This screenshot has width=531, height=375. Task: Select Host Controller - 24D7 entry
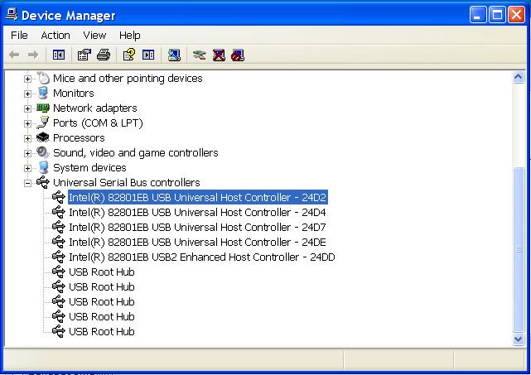(197, 227)
